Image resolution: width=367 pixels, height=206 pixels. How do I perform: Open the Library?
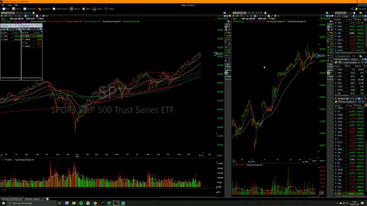click(x=98, y=9)
